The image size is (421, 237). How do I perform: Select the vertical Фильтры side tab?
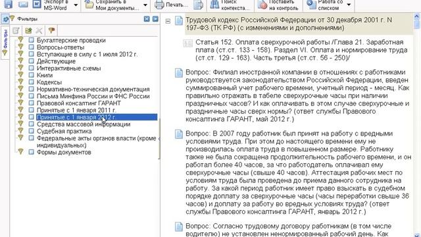click(5, 43)
